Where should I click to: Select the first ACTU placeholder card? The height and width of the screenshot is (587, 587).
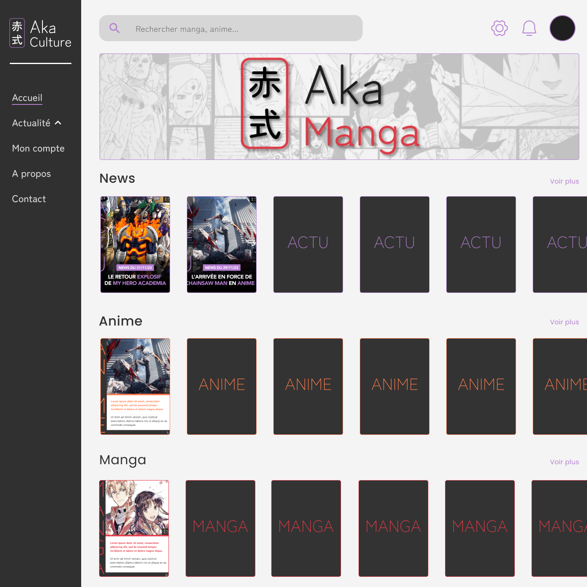pyautogui.click(x=308, y=244)
